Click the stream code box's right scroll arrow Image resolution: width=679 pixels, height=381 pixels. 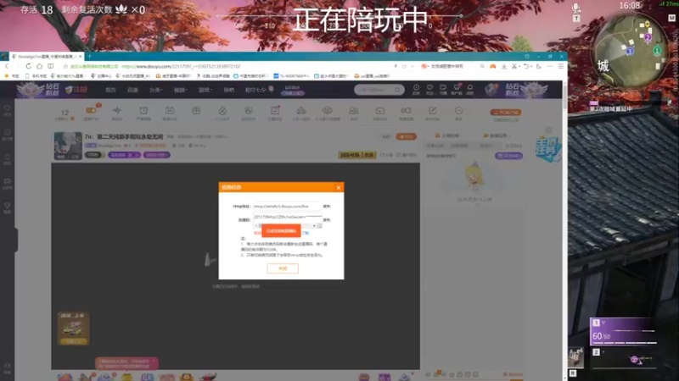pyautogui.click(x=314, y=226)
